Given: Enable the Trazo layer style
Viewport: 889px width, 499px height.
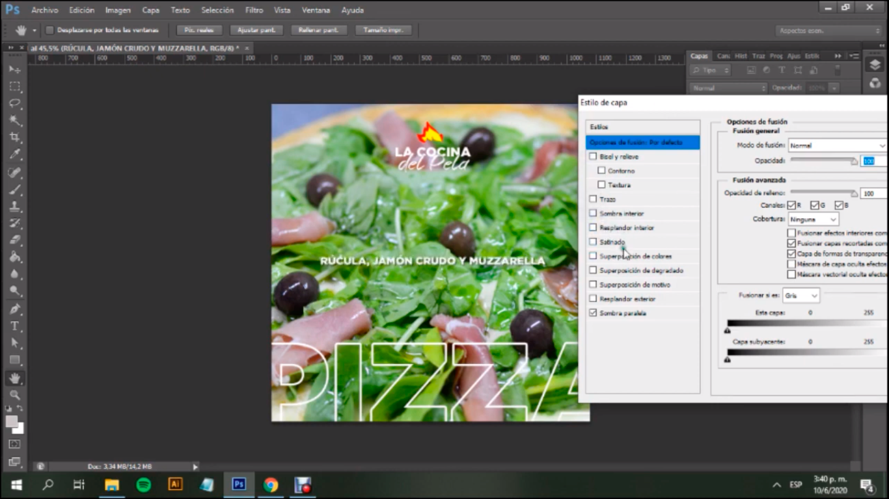Looking at the screenshot, I should click(593, 199).
